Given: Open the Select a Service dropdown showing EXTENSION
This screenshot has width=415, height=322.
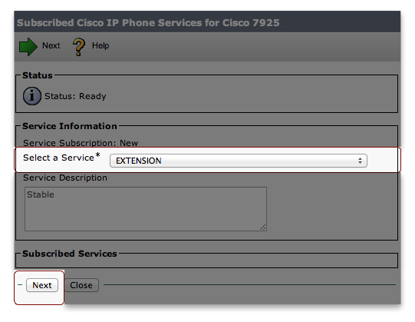Looking at the screenshot, I should pyautogui.click(x=239, y=161).
